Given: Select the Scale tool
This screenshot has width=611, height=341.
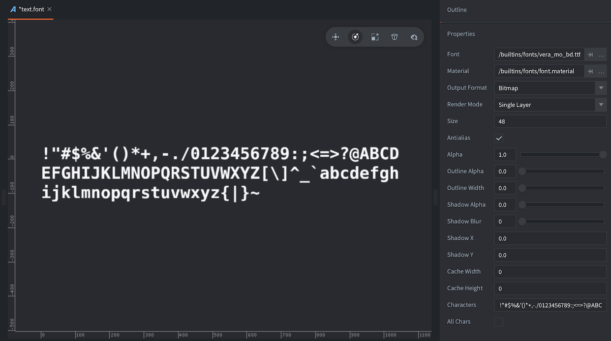Looking at the screenshot, I should (375, 37).
